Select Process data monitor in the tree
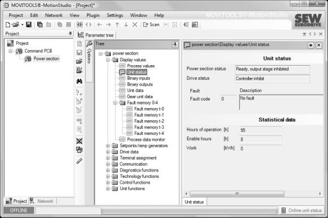Image resolution: width=328 pixels, height=218 pixels. click(x=146, y=140)
